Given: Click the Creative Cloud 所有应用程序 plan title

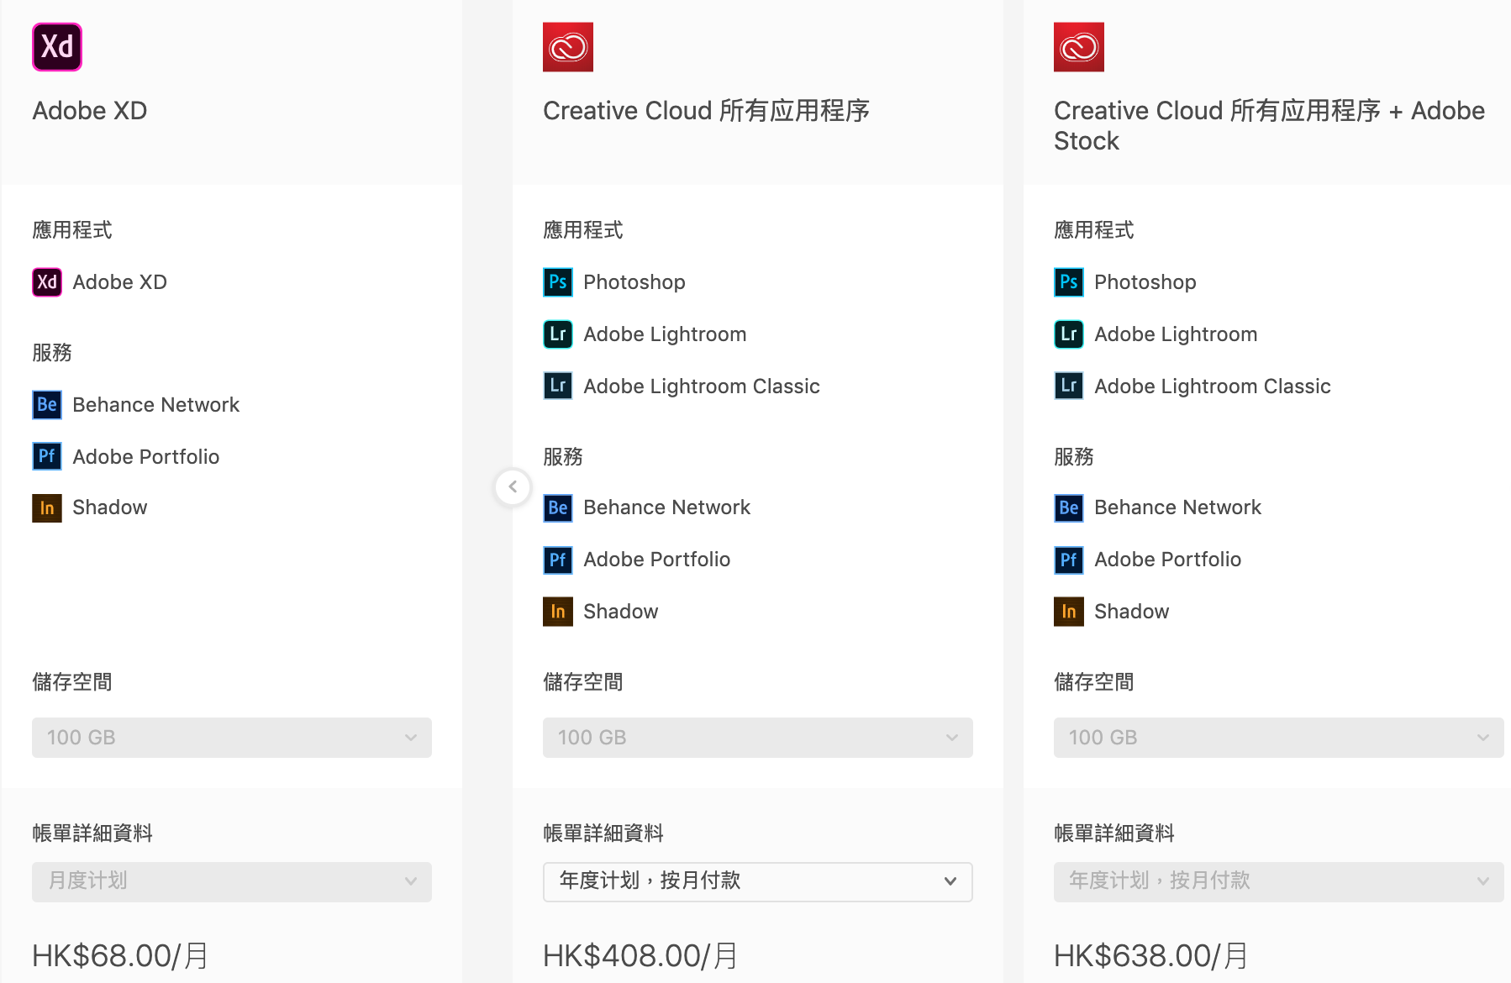Looking at the screenshot, I should click(706, 111).
